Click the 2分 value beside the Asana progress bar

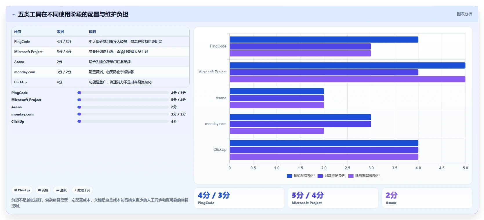[x=174, y=107]
